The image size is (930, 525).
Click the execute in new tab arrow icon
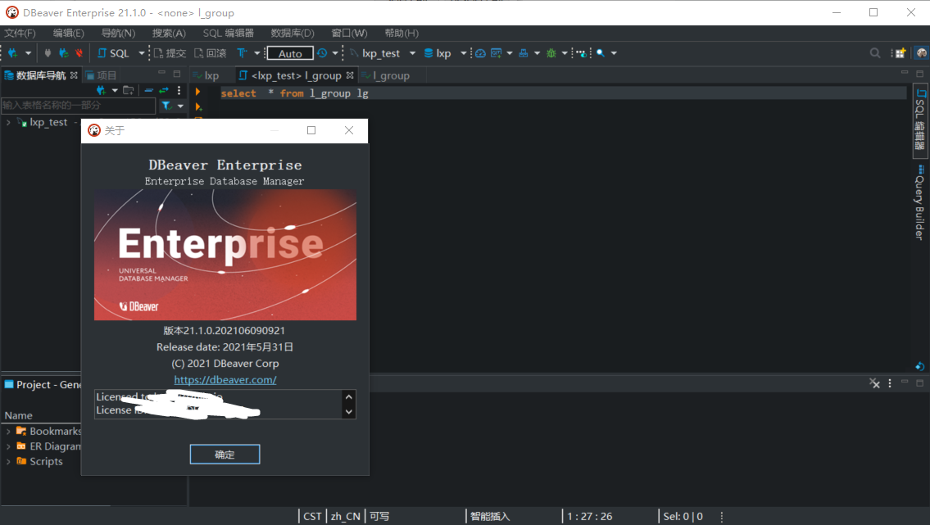pyautogui.click(x=198, y=107)
